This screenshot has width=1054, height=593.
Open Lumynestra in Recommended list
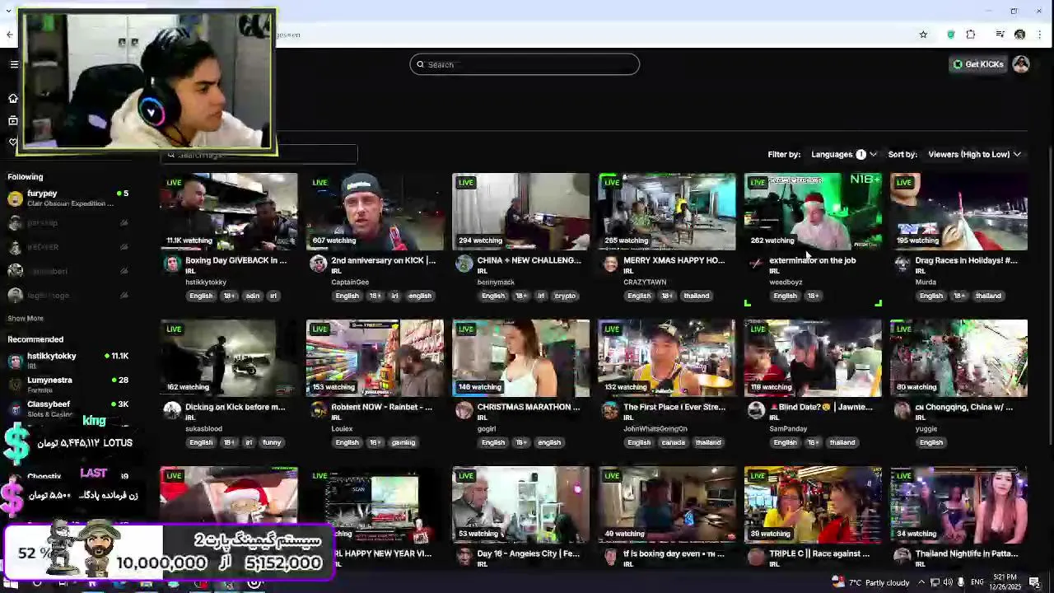click(68, 384)
